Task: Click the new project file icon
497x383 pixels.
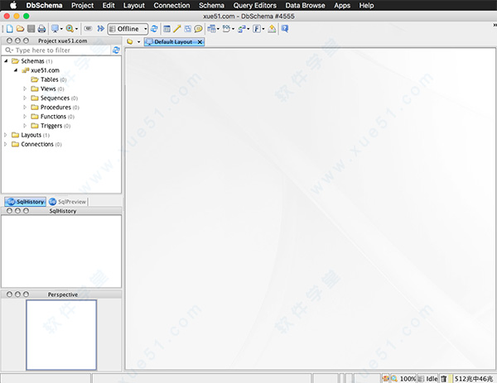Action: [x=9, y=29]
